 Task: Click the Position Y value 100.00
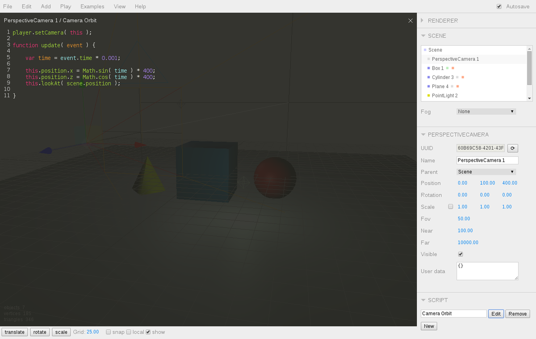(x=487, y=183)
